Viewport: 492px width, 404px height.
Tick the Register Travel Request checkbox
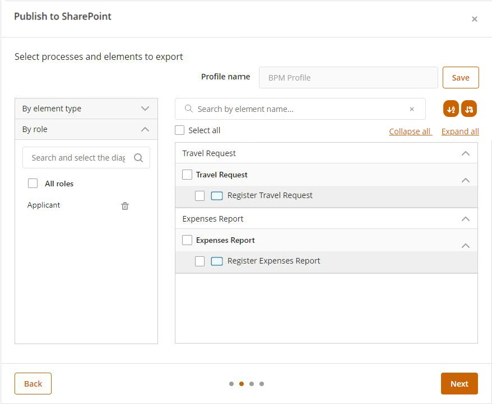[199, 196]
